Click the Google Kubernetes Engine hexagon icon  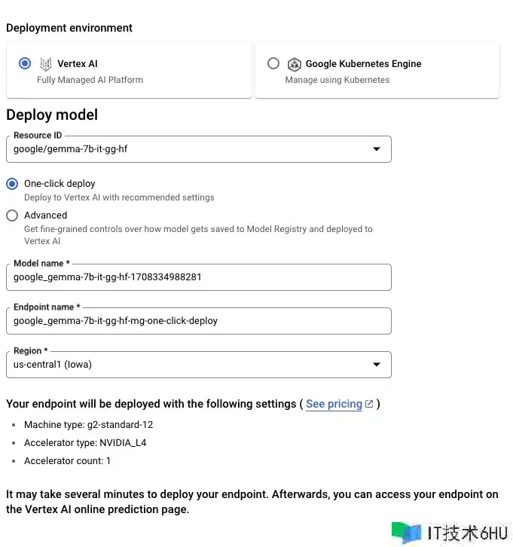tap(294, 64)
